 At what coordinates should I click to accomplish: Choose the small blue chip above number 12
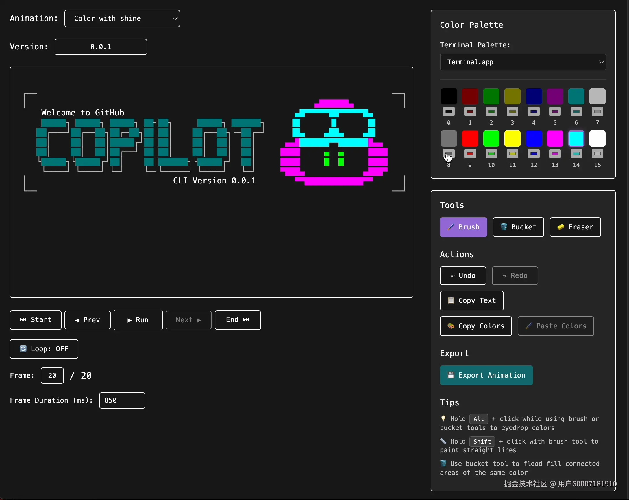tap(534, 154)
